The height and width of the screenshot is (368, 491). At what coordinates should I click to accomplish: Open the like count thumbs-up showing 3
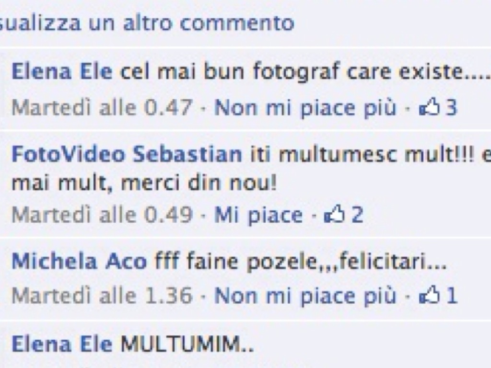pyautogui.click(x=438, y=108)
